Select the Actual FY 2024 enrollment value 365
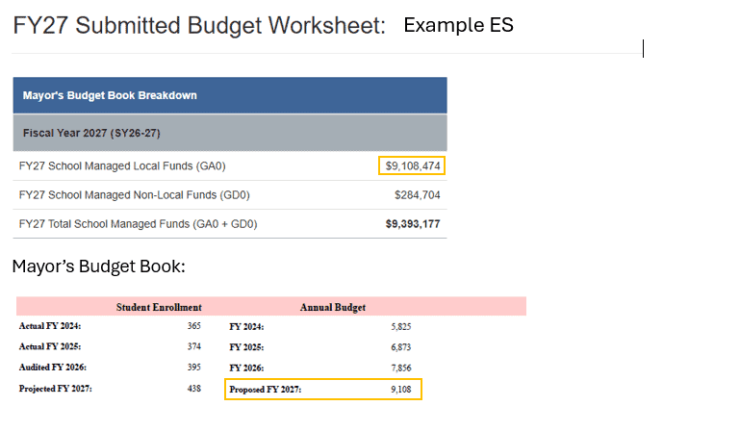This screenshot has height=431, width=740. [x=194, y=326]
